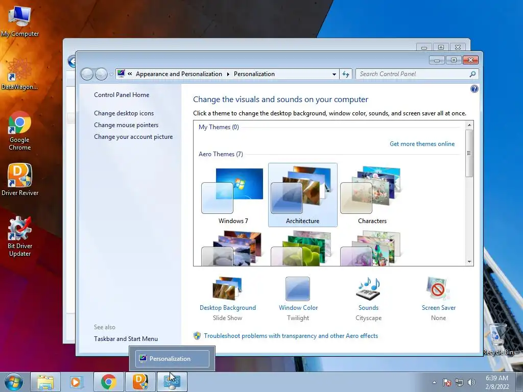Click the Back navigation arrow
The image size is (523, 392).
[x=87, y=74]
